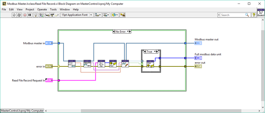
Task: Click previous case arrow on True selector
Action: click(x=145, y=52)
